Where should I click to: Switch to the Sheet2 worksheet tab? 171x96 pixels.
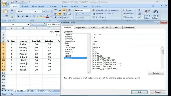(x=30, y=91)
